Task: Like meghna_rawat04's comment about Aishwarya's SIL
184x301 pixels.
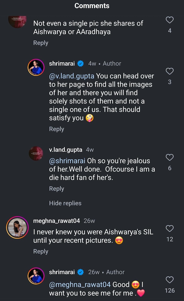Action: [170, 228]
